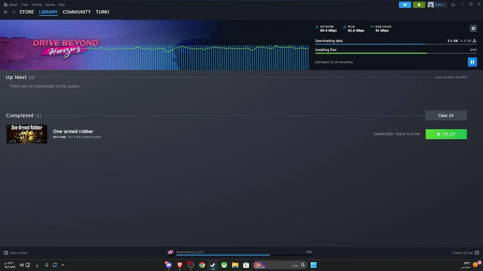The width and height of the screenshot is (483, 271).
Task: Pause the current download
Action: [472, 62]
